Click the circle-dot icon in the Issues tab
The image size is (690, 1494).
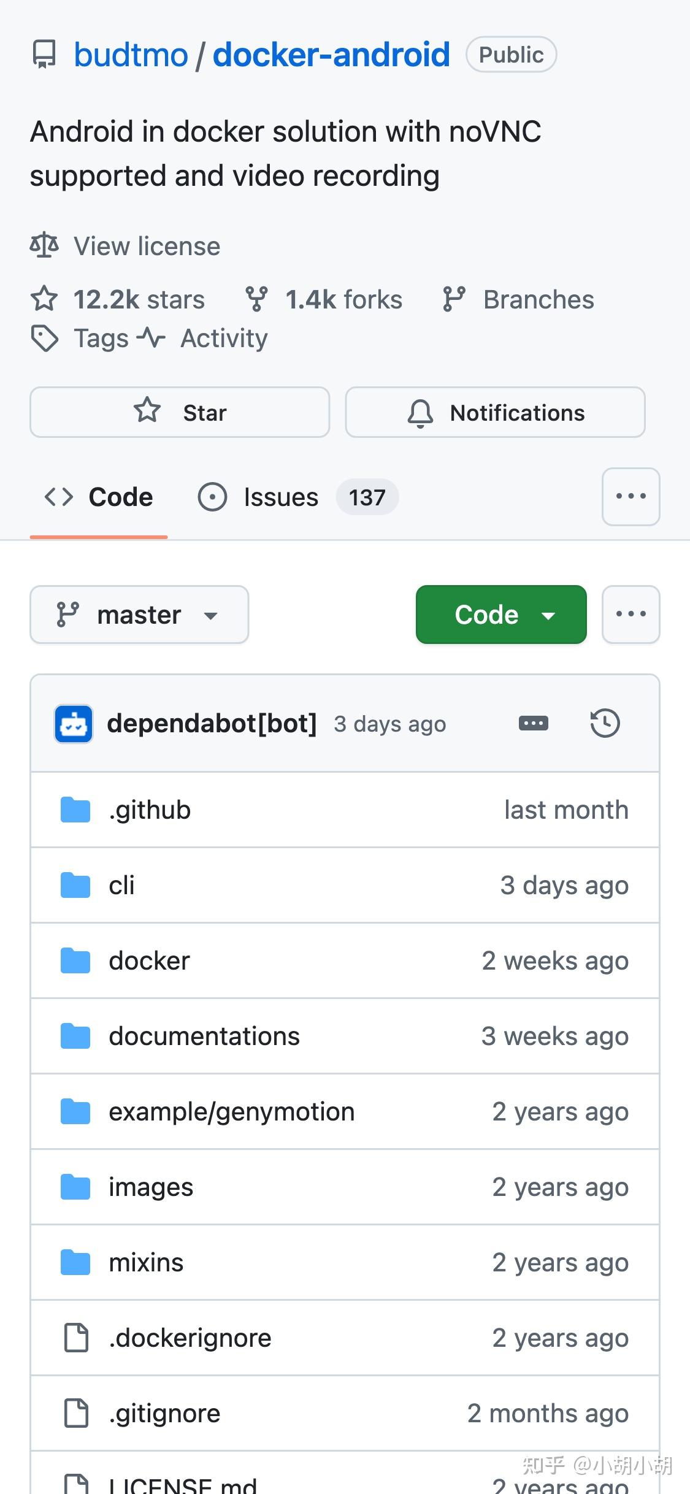(212, 497)
